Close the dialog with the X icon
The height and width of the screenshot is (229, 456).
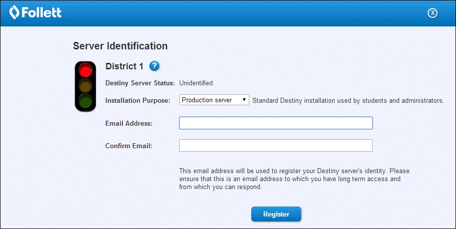(x=433, y=13)
